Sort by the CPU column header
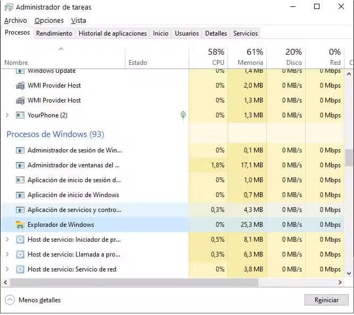 click(208, 57)
